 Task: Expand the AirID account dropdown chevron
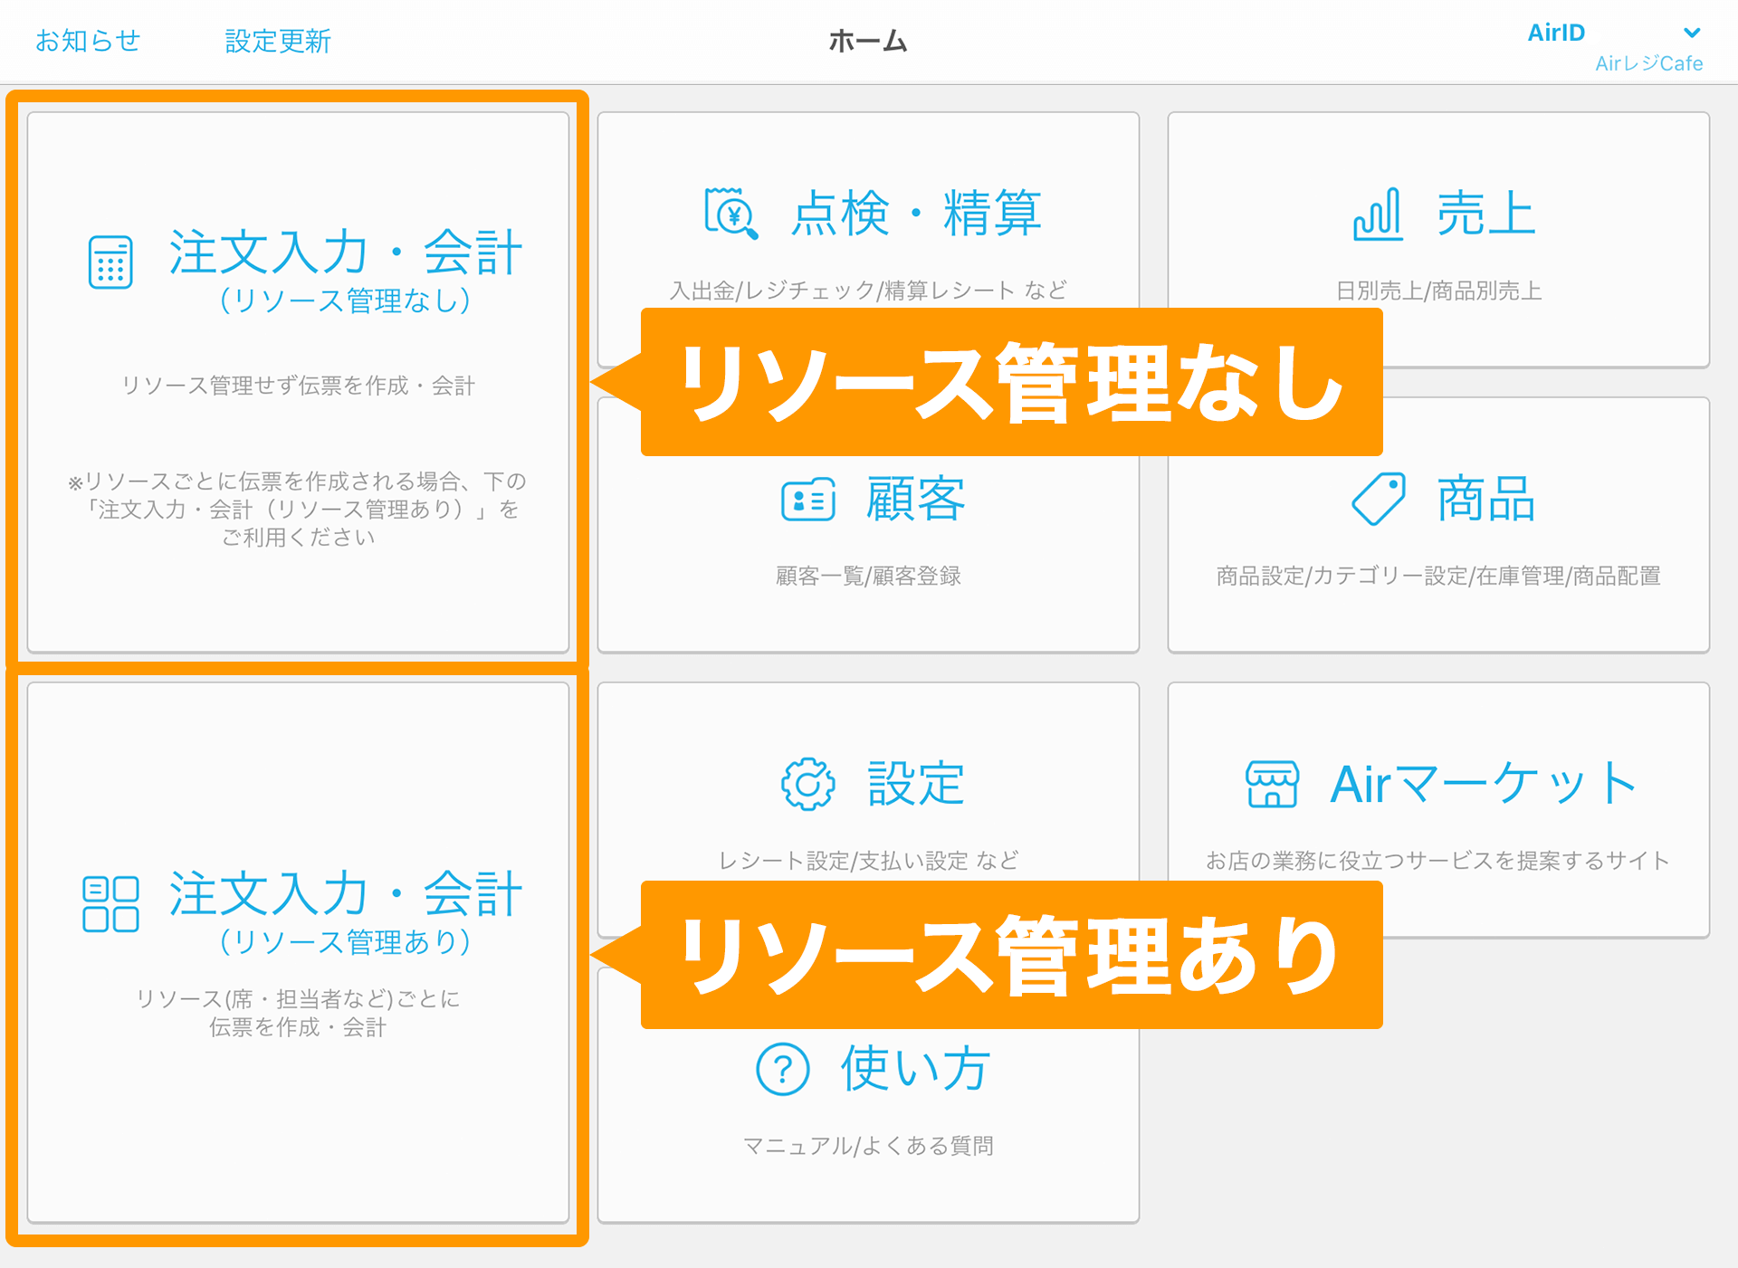[x=1691, y=33]
